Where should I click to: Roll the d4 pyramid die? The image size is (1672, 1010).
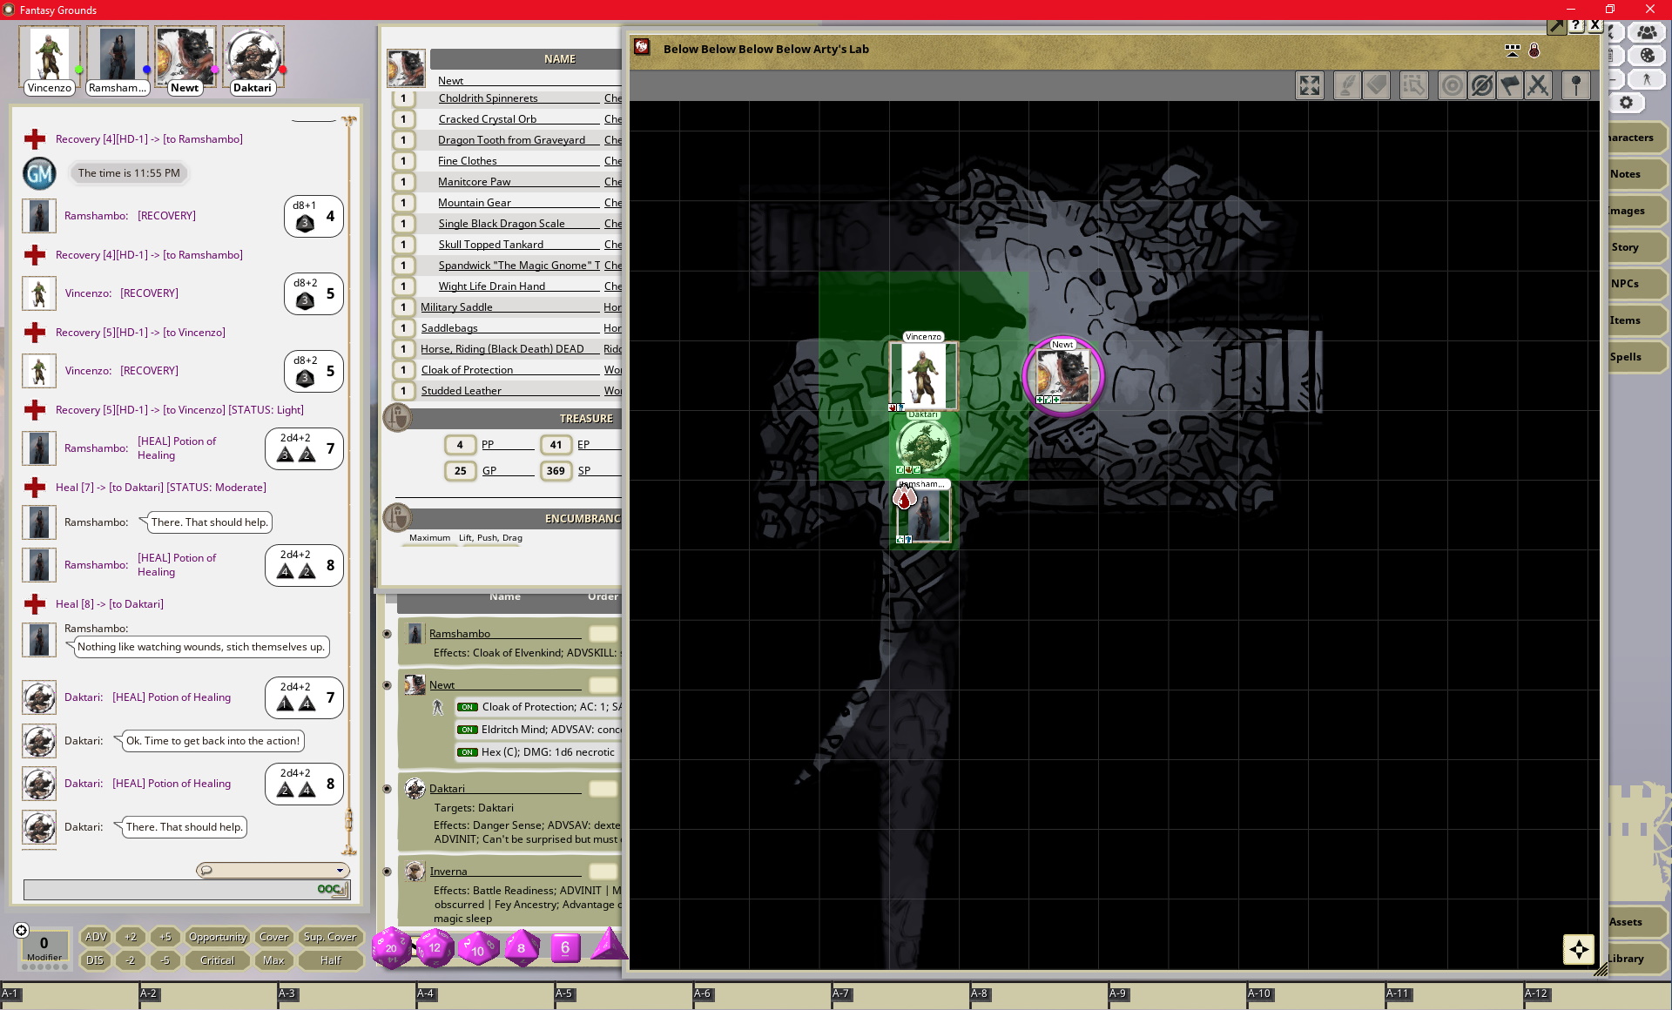pos(609,945)
